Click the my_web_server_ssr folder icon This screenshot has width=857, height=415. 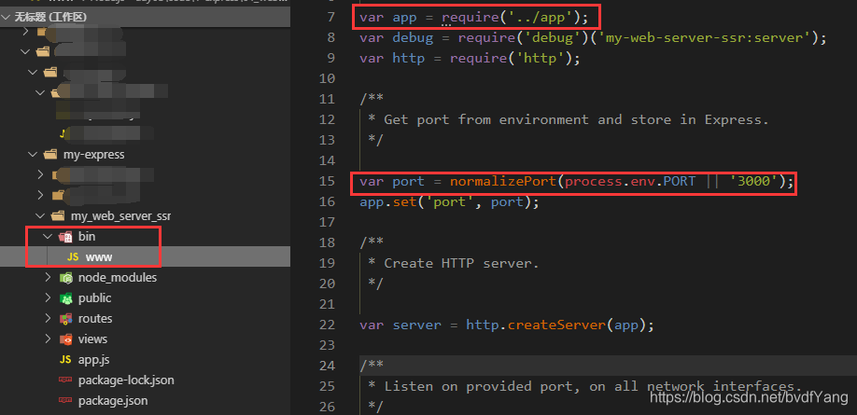[x=58, y=216]
